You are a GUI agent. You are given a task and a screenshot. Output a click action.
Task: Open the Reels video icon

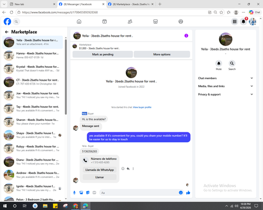tap(105, 22)
